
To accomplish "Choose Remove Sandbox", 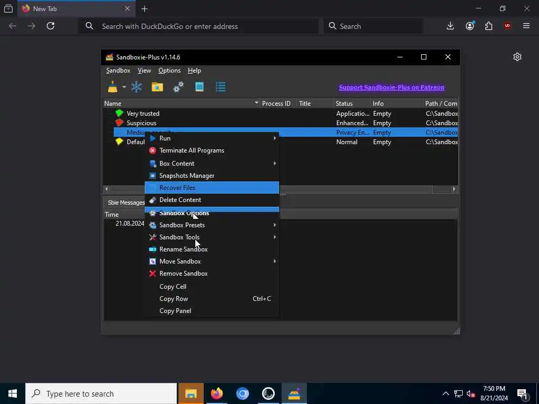I will click(x=212, y=274).
